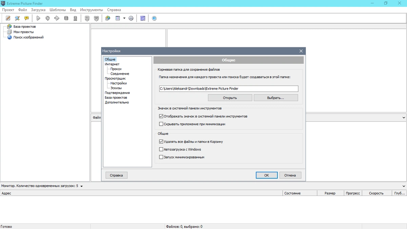This screenshot has width=407, height=229.
Task: Select Дополнительно in settings tree
Action: coord(117,102)
